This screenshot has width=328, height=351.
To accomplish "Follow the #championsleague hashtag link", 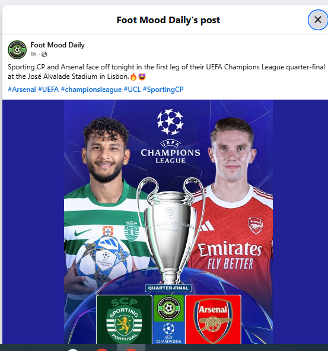I will point(91,90).
